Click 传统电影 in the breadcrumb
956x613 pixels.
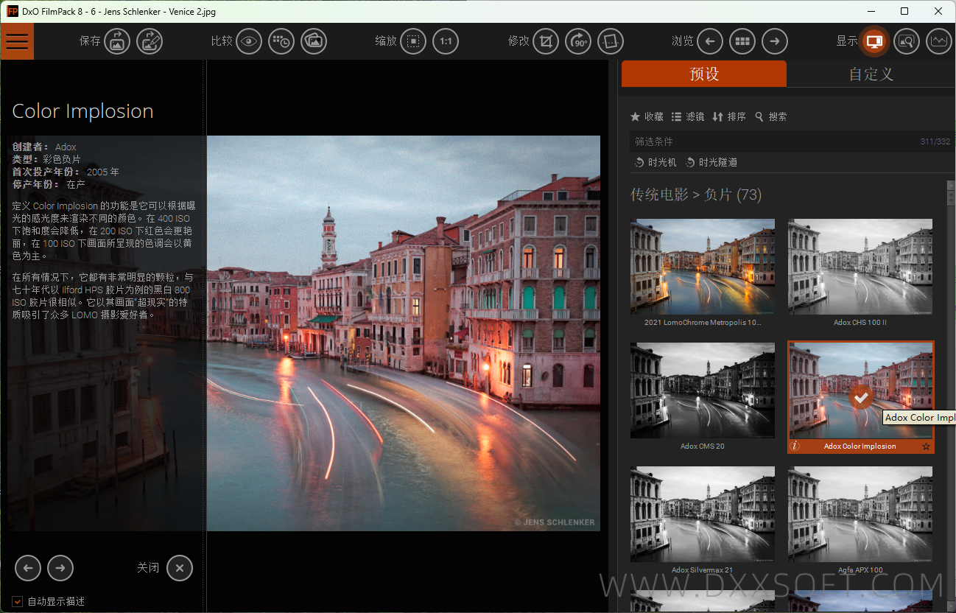tap(659, 195)
